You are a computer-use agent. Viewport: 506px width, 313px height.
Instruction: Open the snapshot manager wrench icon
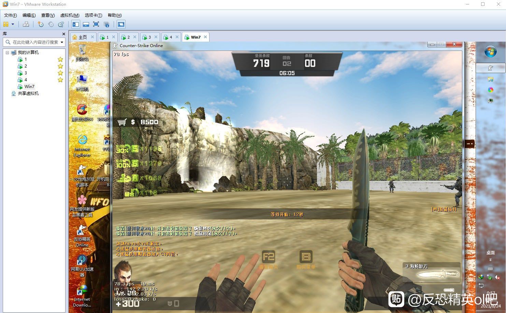tap(61, 24)
